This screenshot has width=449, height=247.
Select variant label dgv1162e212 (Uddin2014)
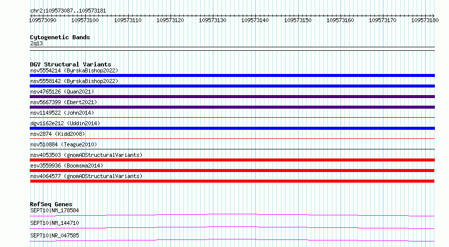click(x=65, y=123)
